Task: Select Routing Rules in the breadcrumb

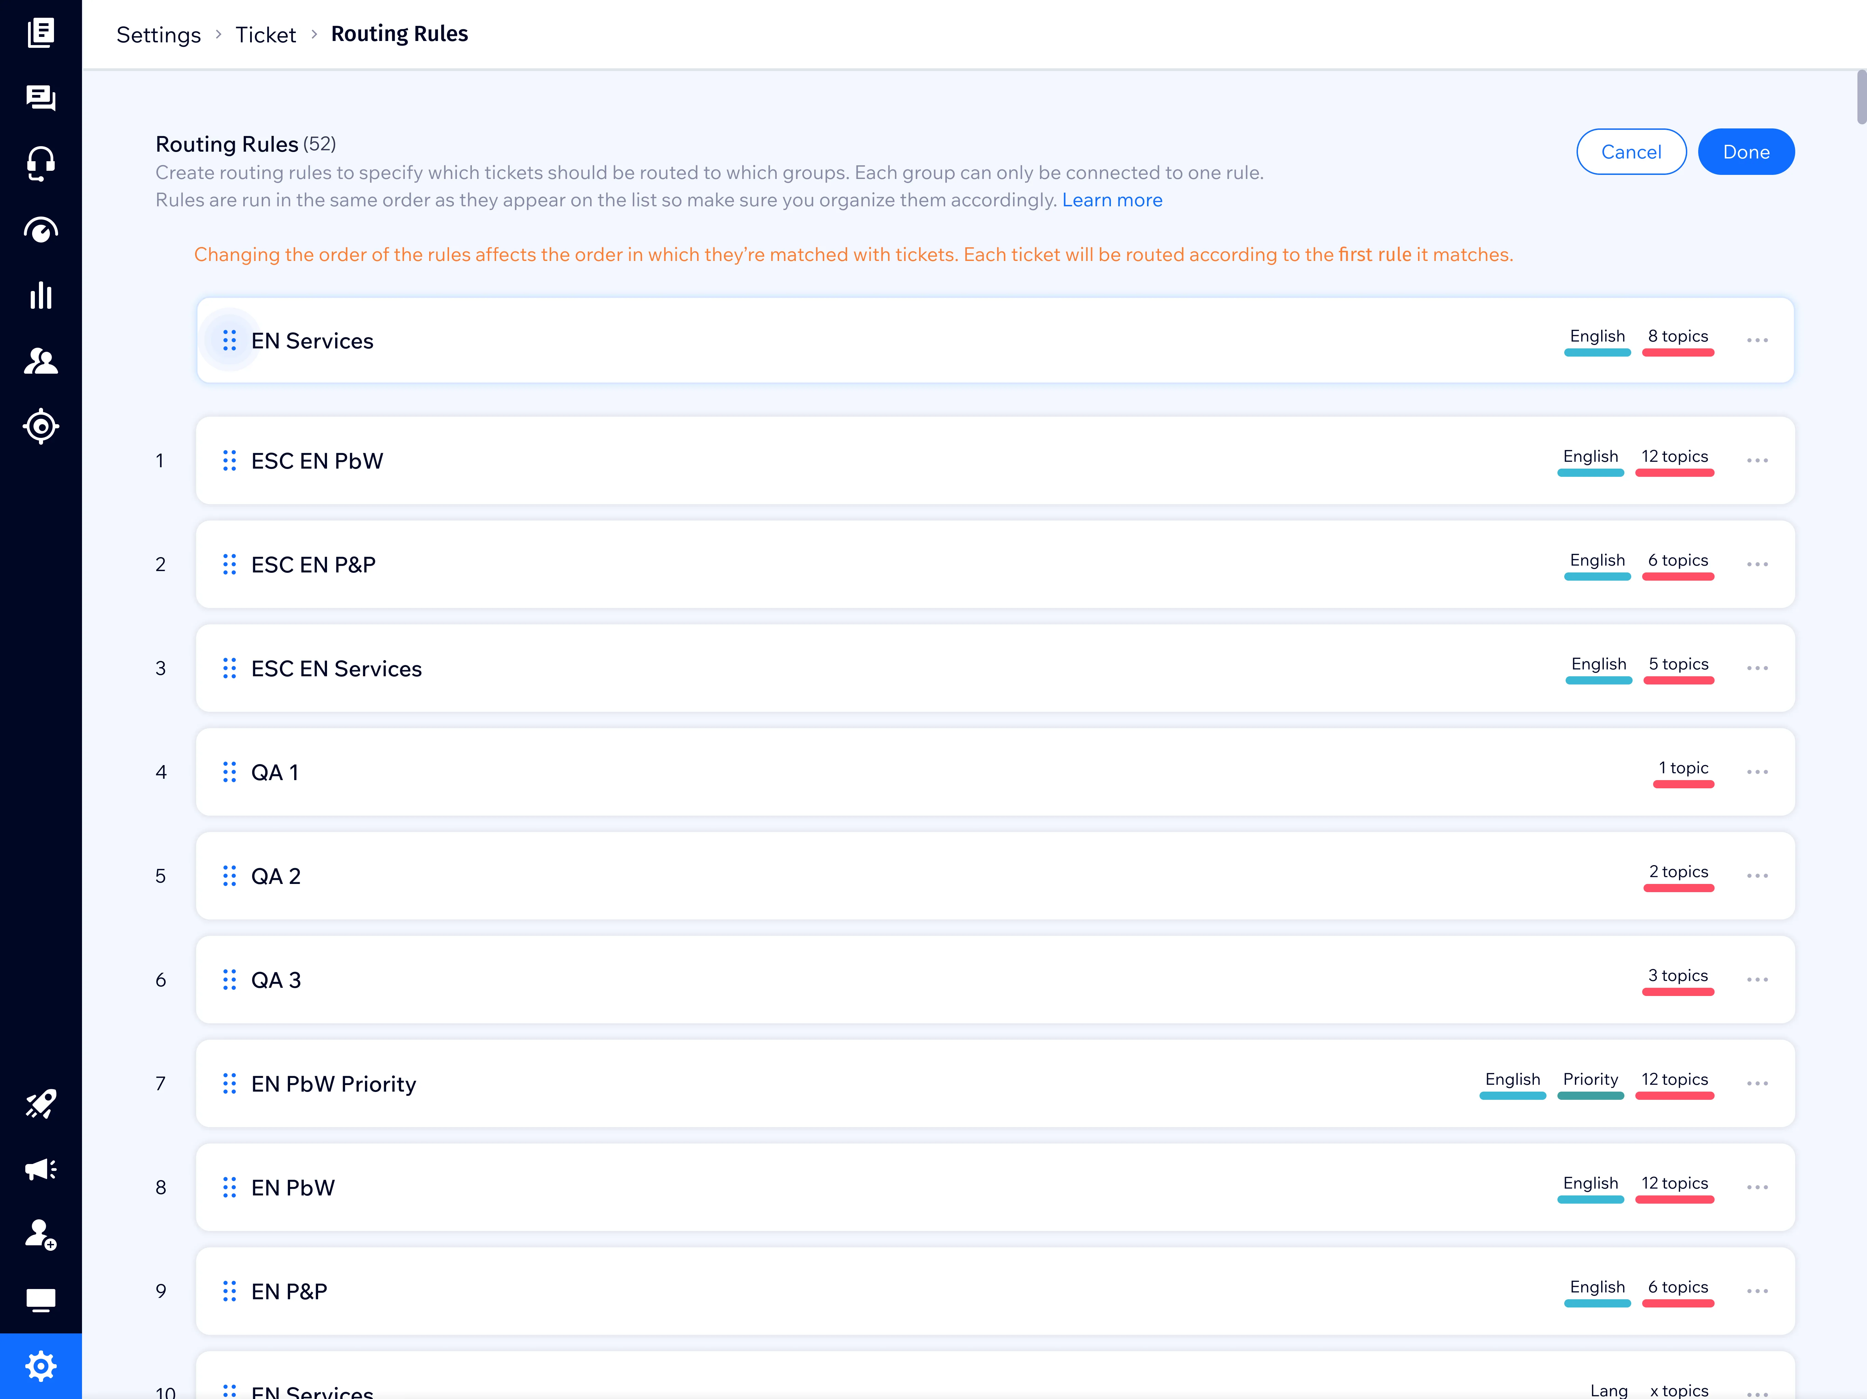Action: point(399,34)
